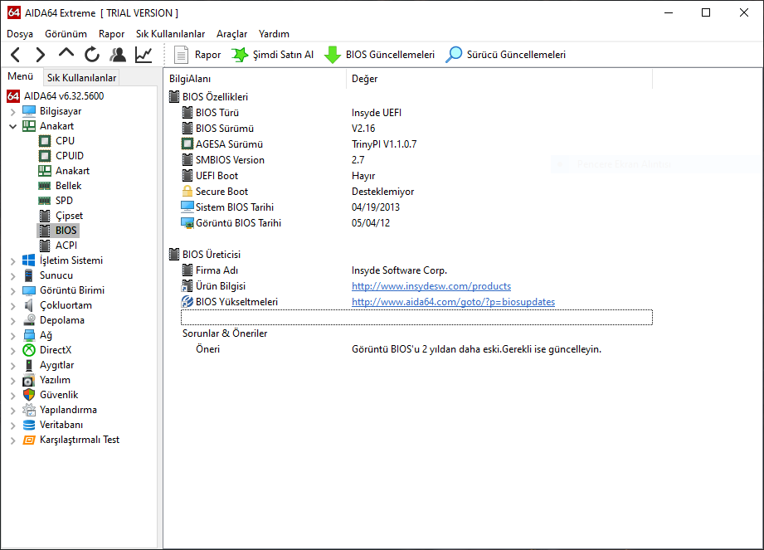Select the Sistem BIOS Tarihi row
Viewport: 764px width, 550px height.
click(416, 207)
